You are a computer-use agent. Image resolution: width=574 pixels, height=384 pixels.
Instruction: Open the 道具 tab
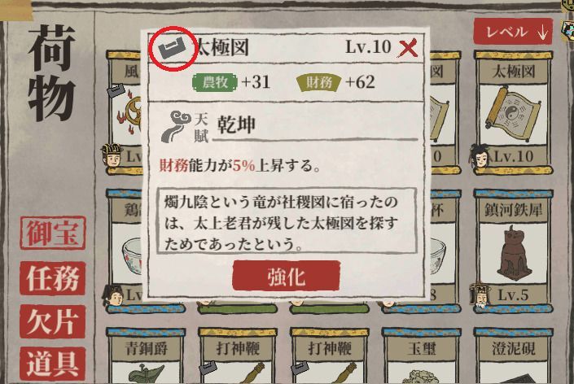(53, 364)
